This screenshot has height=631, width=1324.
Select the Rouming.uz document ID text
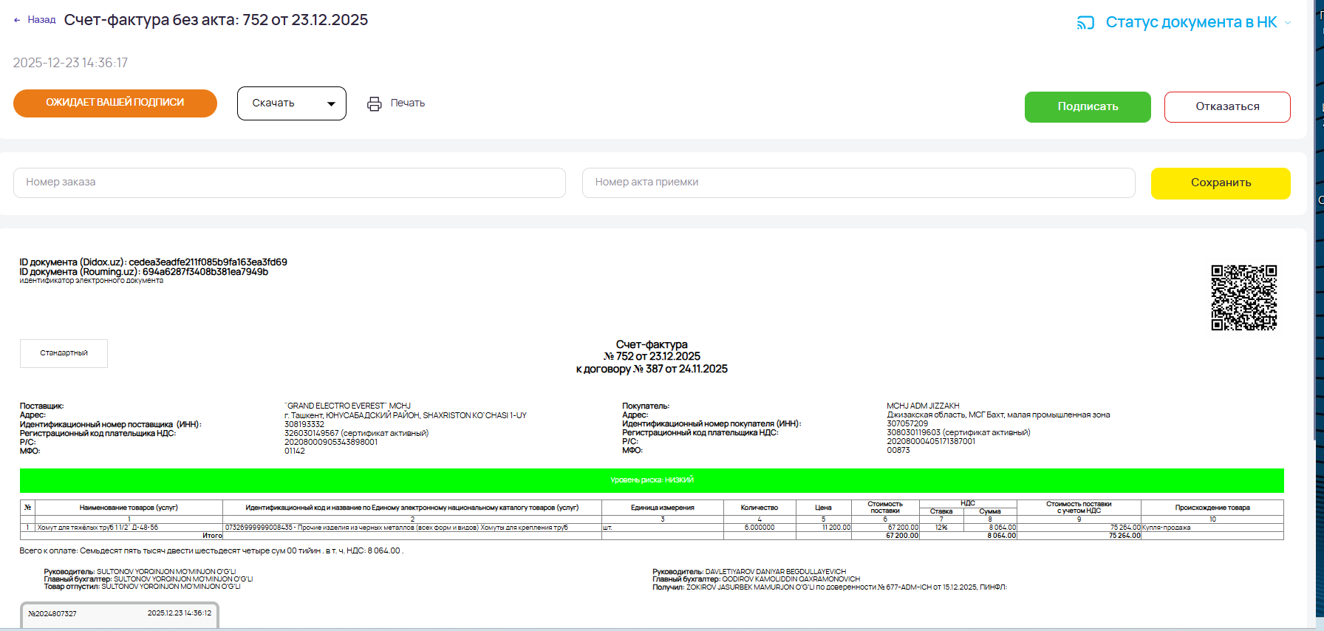click(x=143, y=272)
